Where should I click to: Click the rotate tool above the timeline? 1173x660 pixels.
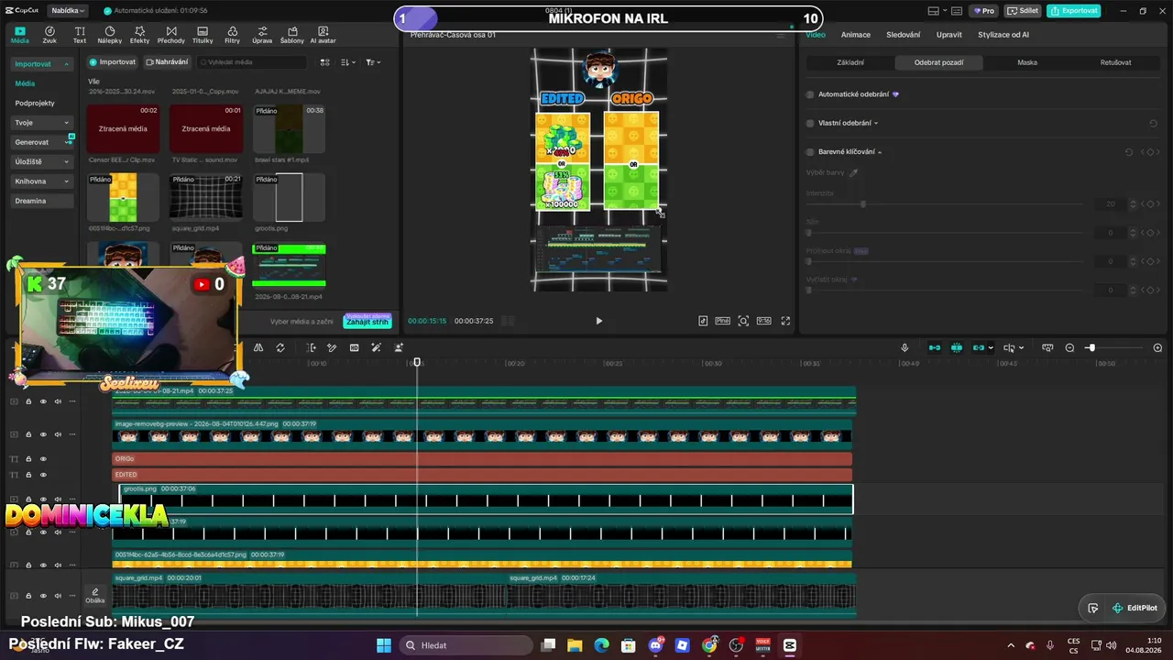pyautogui.click(x=280, y=348)
